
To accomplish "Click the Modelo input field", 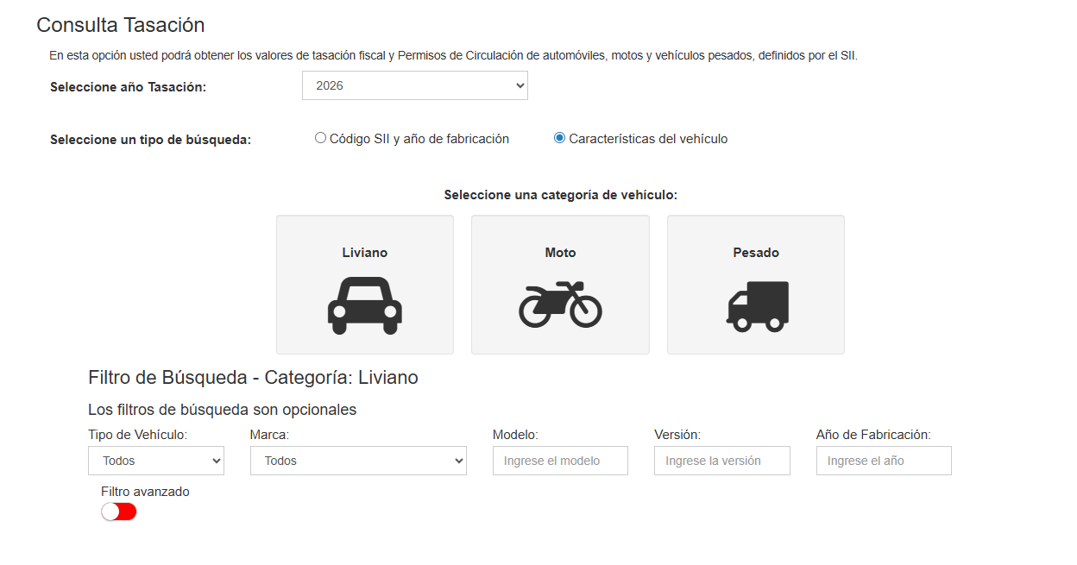I will 560,461.
